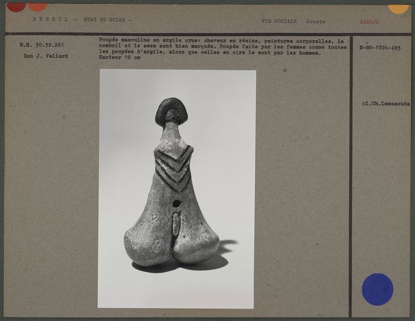
Task: Select the BRESIL heading text
Action: point(50,20)
